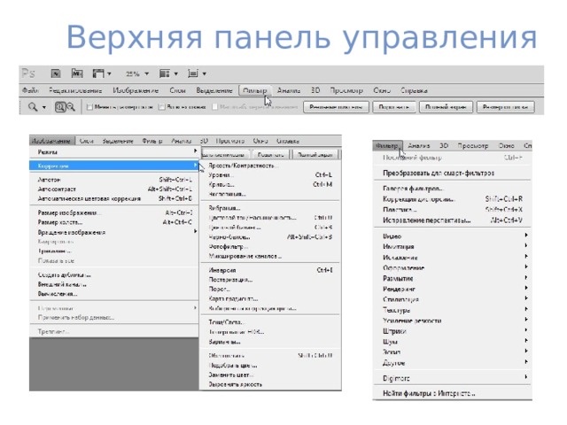567x425 pixels.
Task: Choose 'Преобразовать для смарт-фильтров' in Filter menu
Action: point(439,173)
